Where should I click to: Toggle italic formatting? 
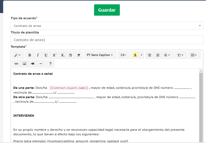pyautogui.click(x=38, y=55)
